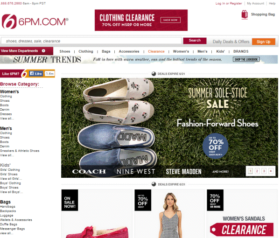Click the orange Sign Up button
The image size is (280, 238).
coord(263,42)
